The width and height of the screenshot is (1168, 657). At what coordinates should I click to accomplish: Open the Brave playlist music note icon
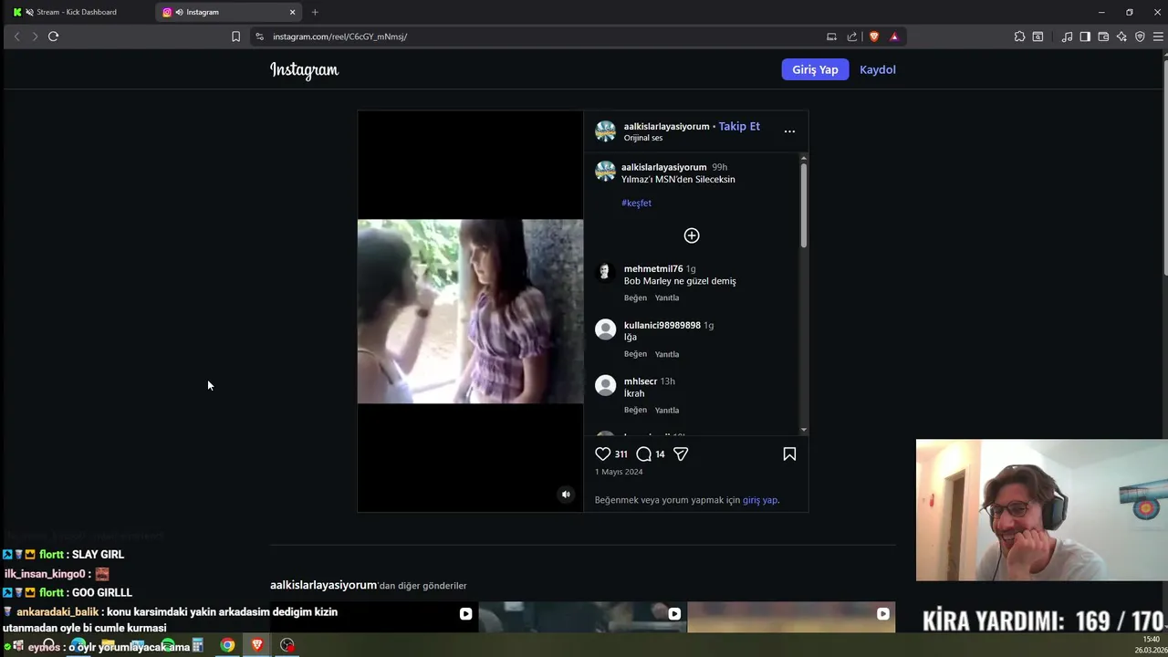coord(1067,36)
